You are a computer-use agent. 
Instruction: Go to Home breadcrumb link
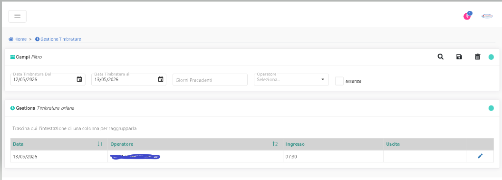(18, 39)
